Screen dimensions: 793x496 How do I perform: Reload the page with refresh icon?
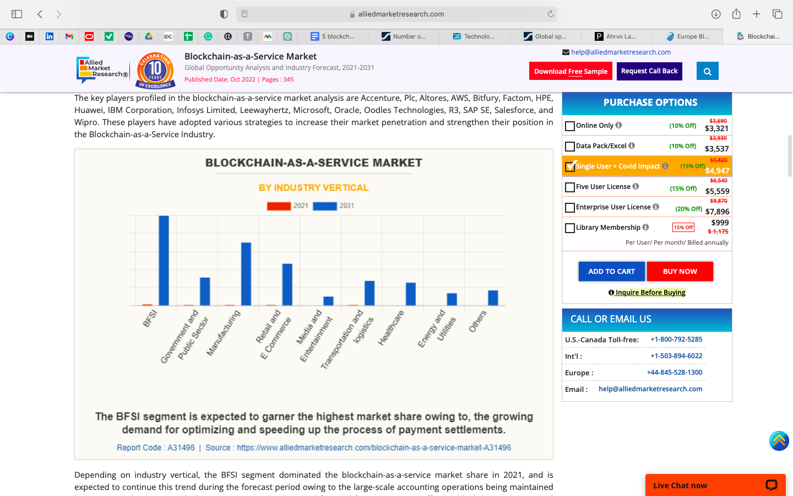(x=550, y=14)
